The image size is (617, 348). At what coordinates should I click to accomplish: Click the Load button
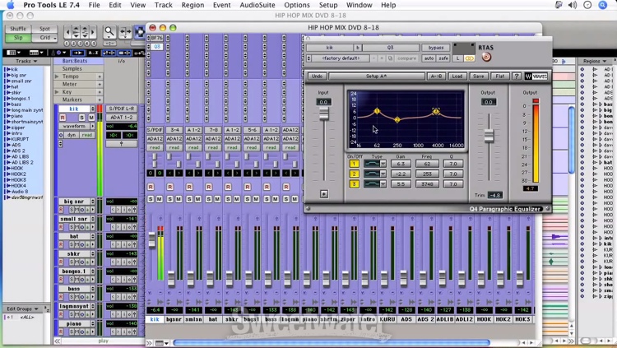point(457,76)
